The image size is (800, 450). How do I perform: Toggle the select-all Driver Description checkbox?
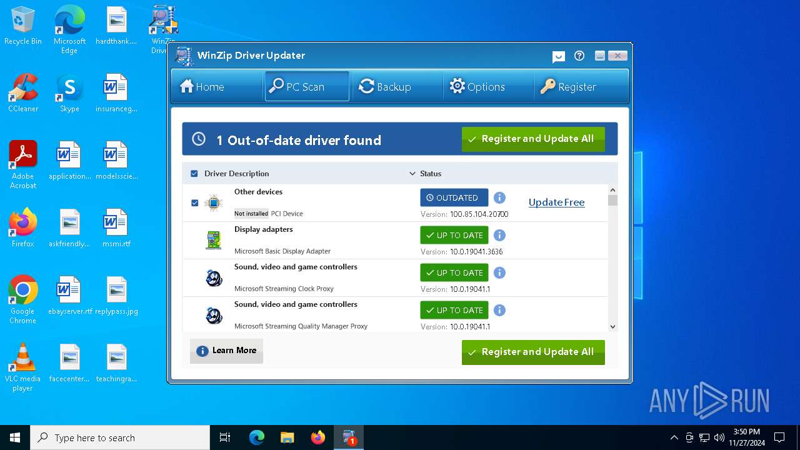pyautogui.click(x=194, y=174)
